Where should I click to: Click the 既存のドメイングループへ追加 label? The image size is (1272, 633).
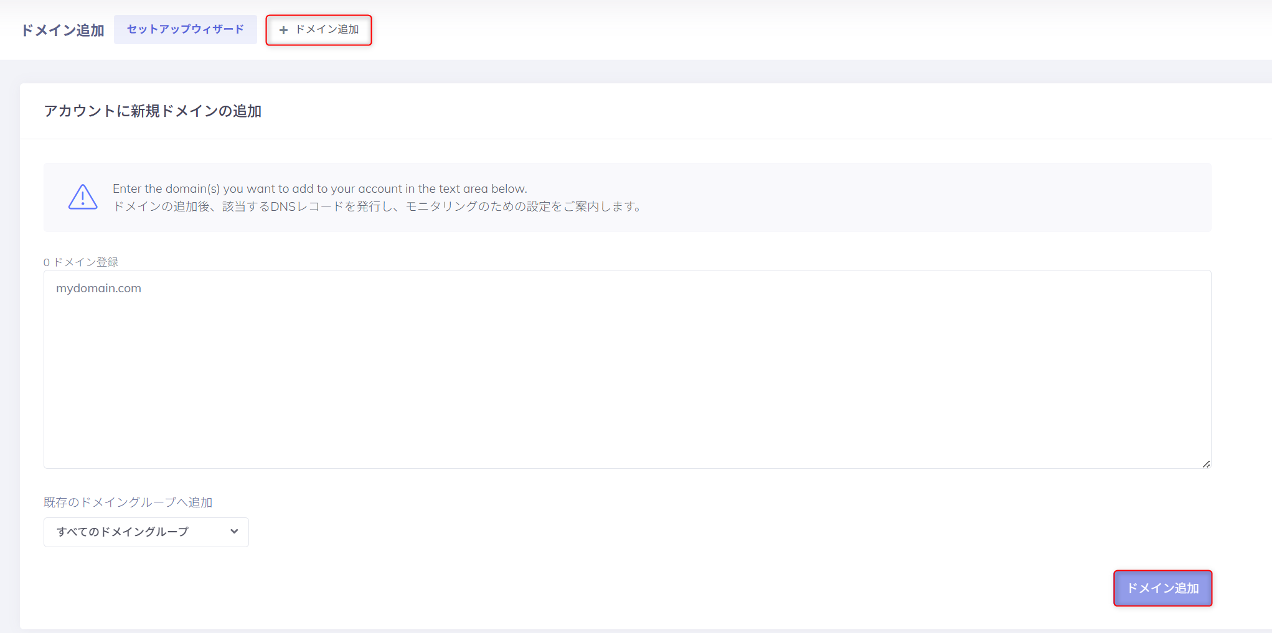click(128, 502)
